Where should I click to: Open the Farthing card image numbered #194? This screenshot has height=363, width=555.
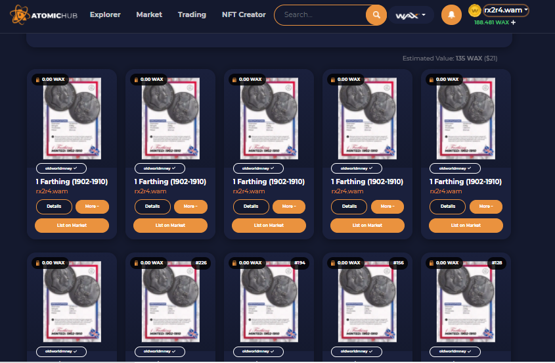[269, 302]
